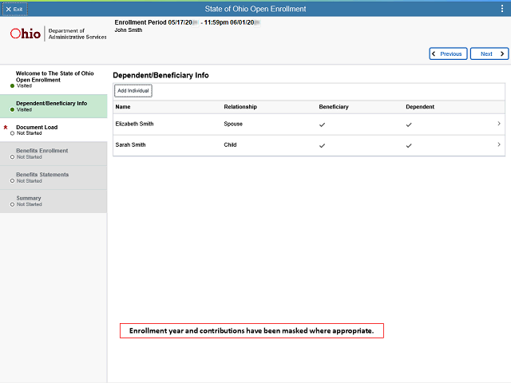
Task: Select the Benefits Enrollment step
Action: tap(53, 153)
